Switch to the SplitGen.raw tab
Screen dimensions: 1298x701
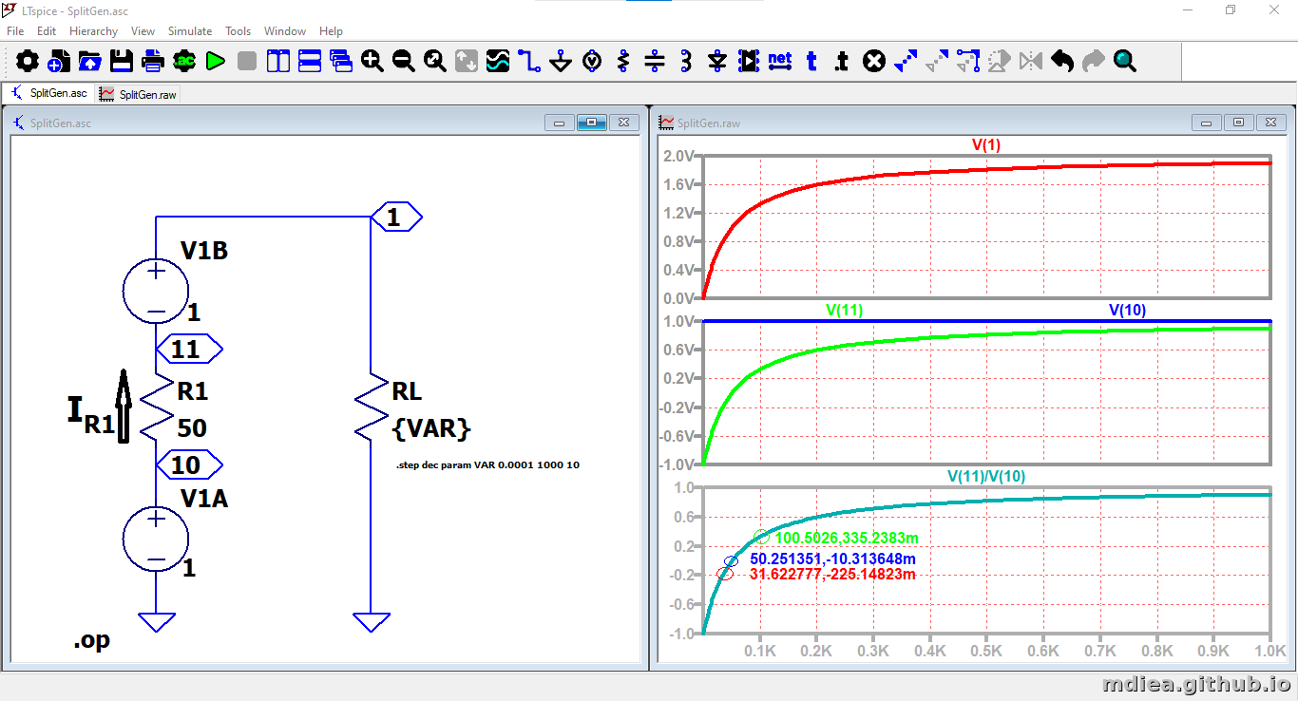coord(138,94)
